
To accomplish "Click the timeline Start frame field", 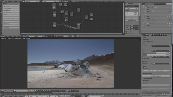I will [x=34, y=96].
